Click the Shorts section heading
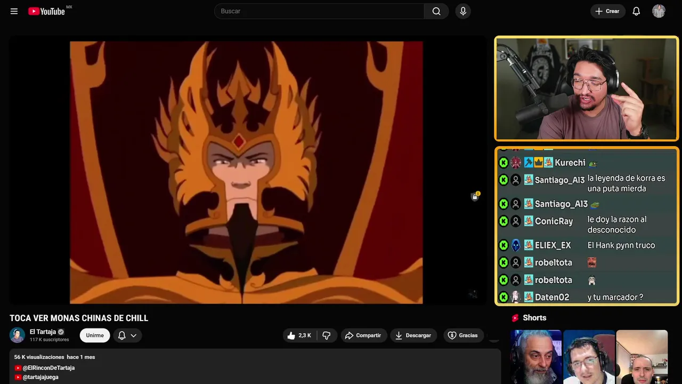This screenshot has height=384, width=682. pos(534,318)
